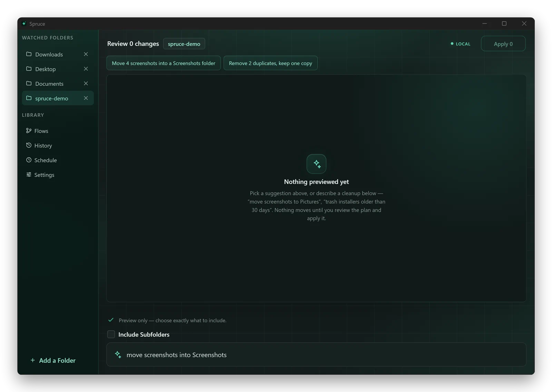Choose Move 4 screenshots into Screenshots folder suggestion
Viewport: 552px width, 392px height.
click(x=164, y=63)
